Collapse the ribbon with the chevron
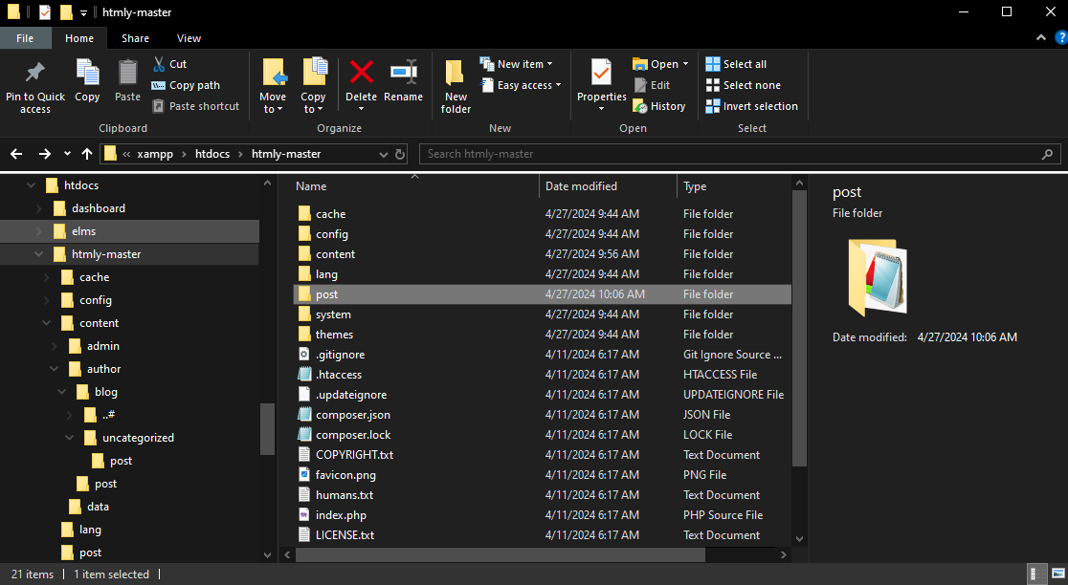This screenshot has height=585, width=1068. point(1039,38)
